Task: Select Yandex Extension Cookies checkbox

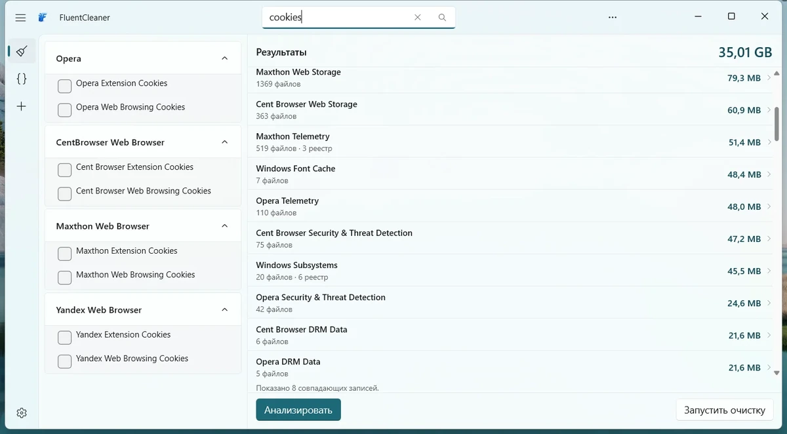Action: (x=64, y=338)
